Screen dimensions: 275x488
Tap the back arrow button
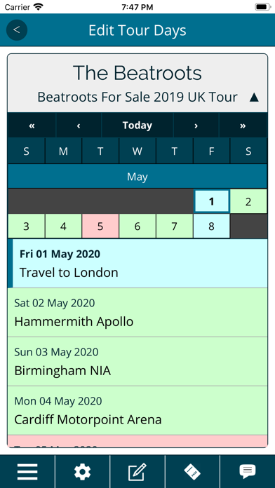(x=17, y=30)
